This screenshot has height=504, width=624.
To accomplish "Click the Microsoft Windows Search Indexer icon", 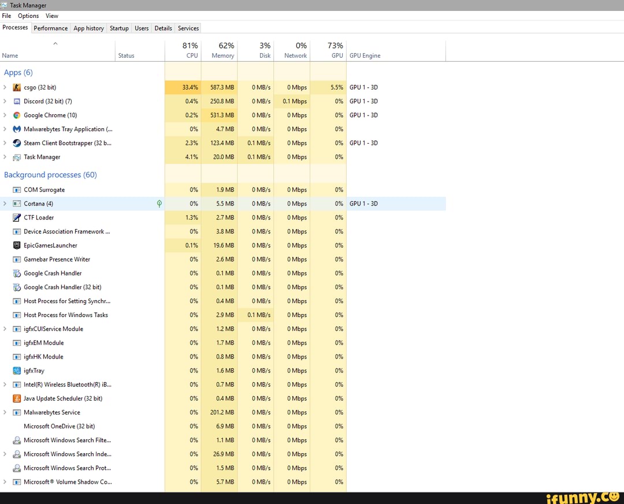I will pyautogui.click(x=17, y=454).
